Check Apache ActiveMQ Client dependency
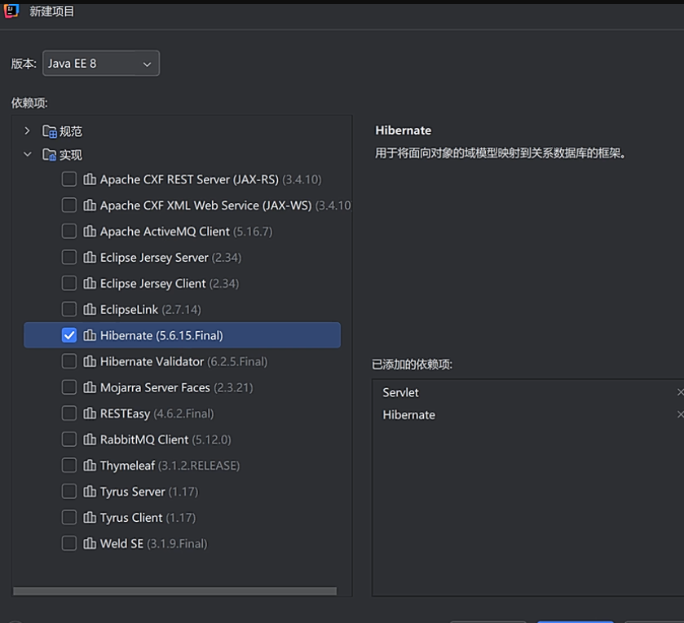684x623 pixels. pos(69,231)
